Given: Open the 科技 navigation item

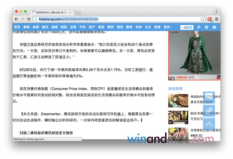Looking at the screenshot, I should (x=101, y=27).
